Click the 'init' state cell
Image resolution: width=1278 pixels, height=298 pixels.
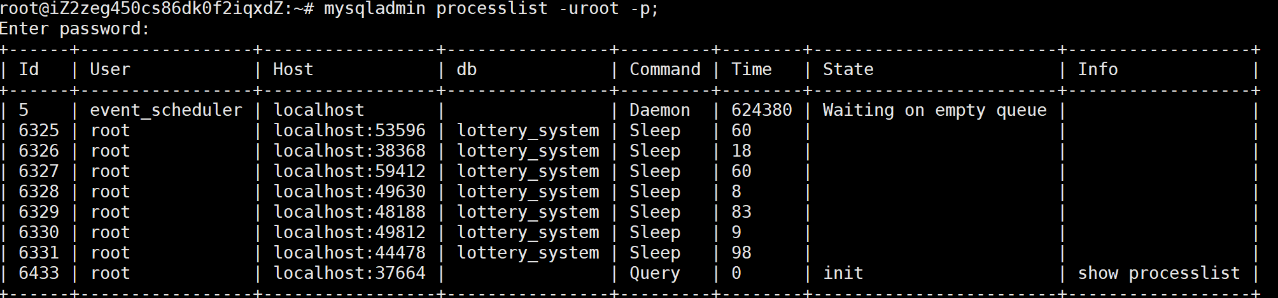(843, 273)
